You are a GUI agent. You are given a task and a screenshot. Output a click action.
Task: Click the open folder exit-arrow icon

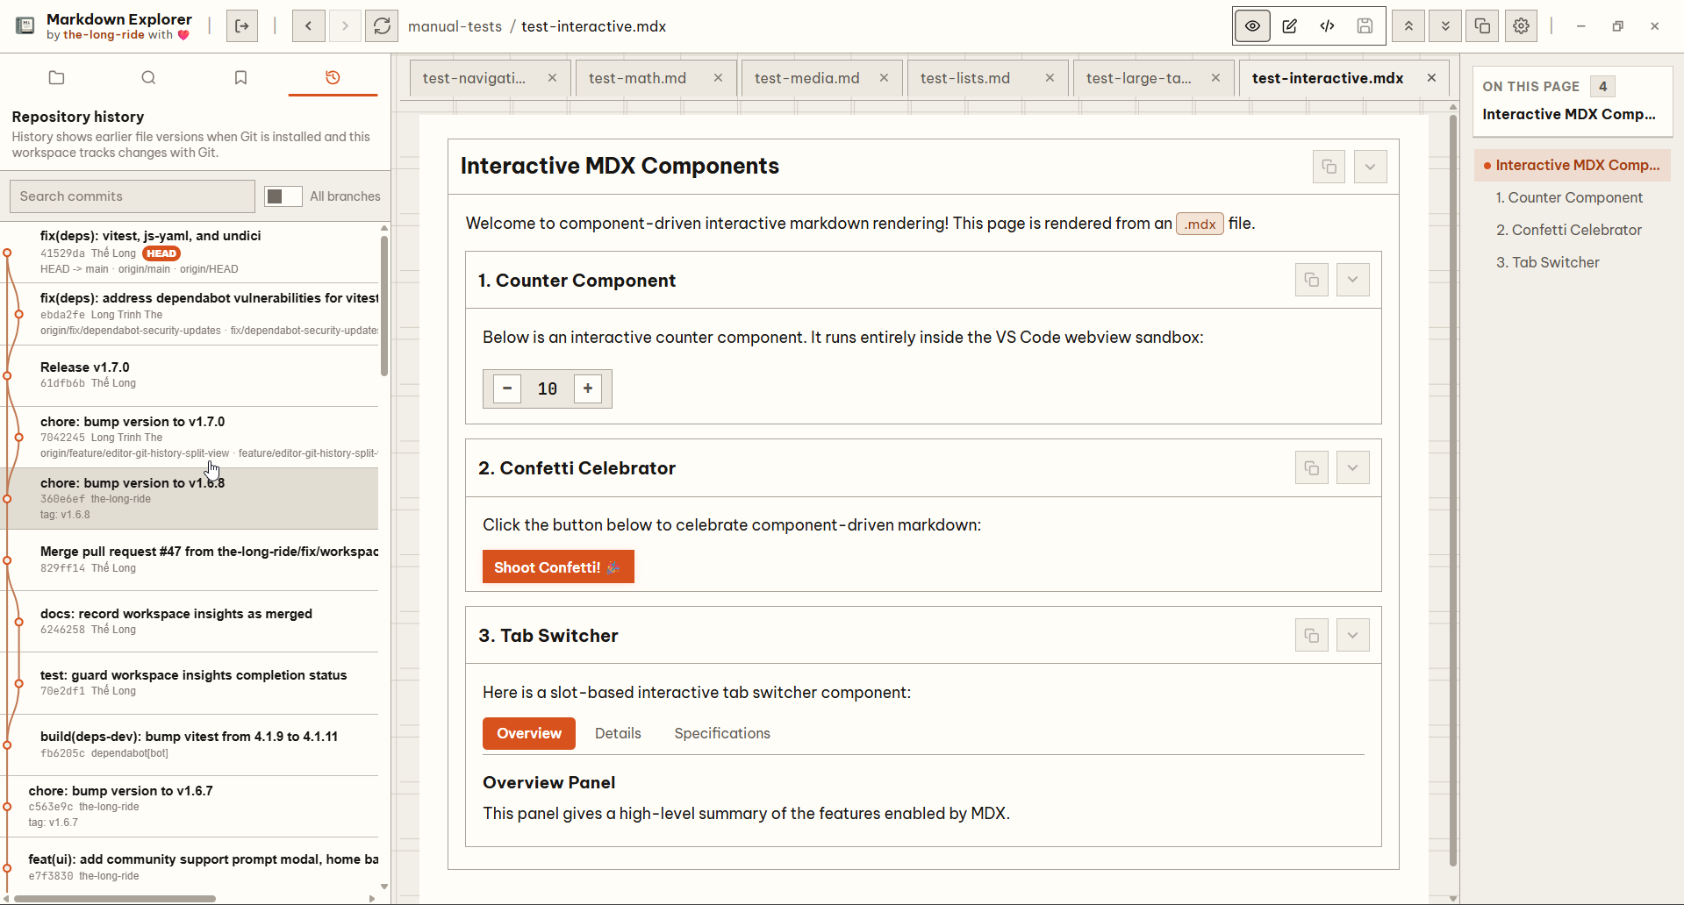tap(242, 26)
